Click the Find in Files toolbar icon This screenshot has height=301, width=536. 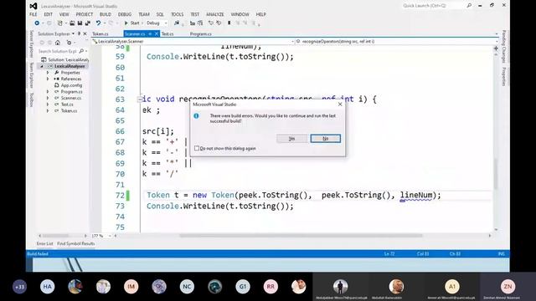[177, 23]
